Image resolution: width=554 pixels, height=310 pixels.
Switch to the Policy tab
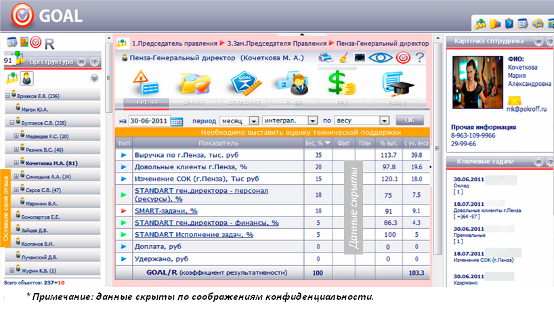coord(396,102)
